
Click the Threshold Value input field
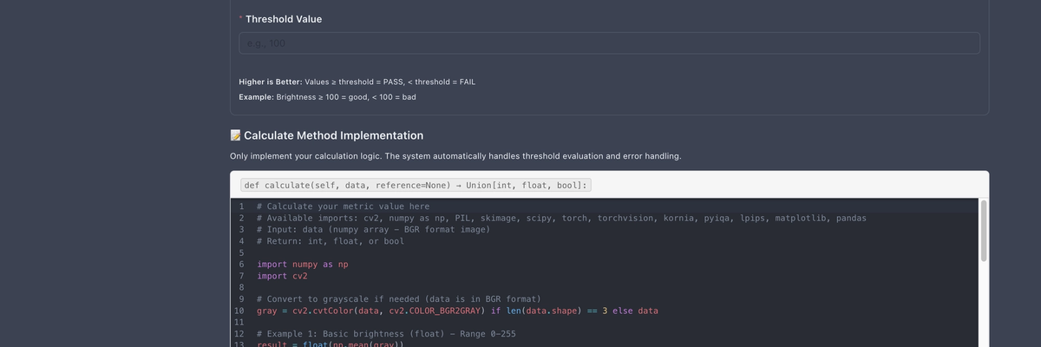click(609, 43)
